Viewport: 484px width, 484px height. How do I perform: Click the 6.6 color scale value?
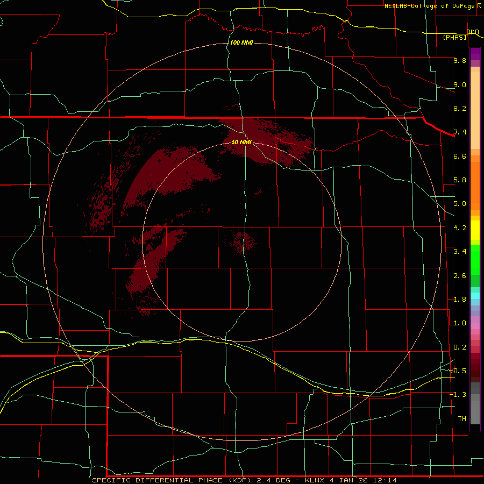point(460,156)
